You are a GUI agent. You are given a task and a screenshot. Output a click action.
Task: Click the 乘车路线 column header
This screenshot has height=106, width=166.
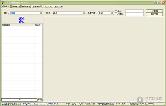tap(18, 25)
